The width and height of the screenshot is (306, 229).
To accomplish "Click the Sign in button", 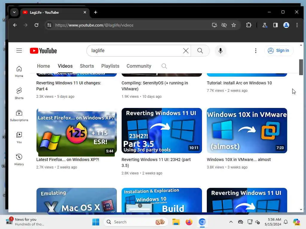I will 279,51.
